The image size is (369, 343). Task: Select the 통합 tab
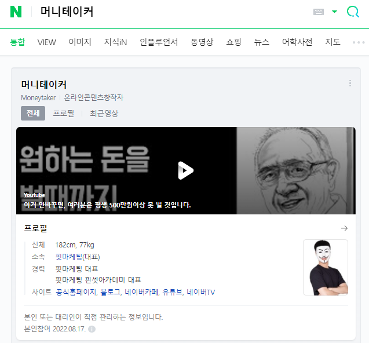point(17,42)
